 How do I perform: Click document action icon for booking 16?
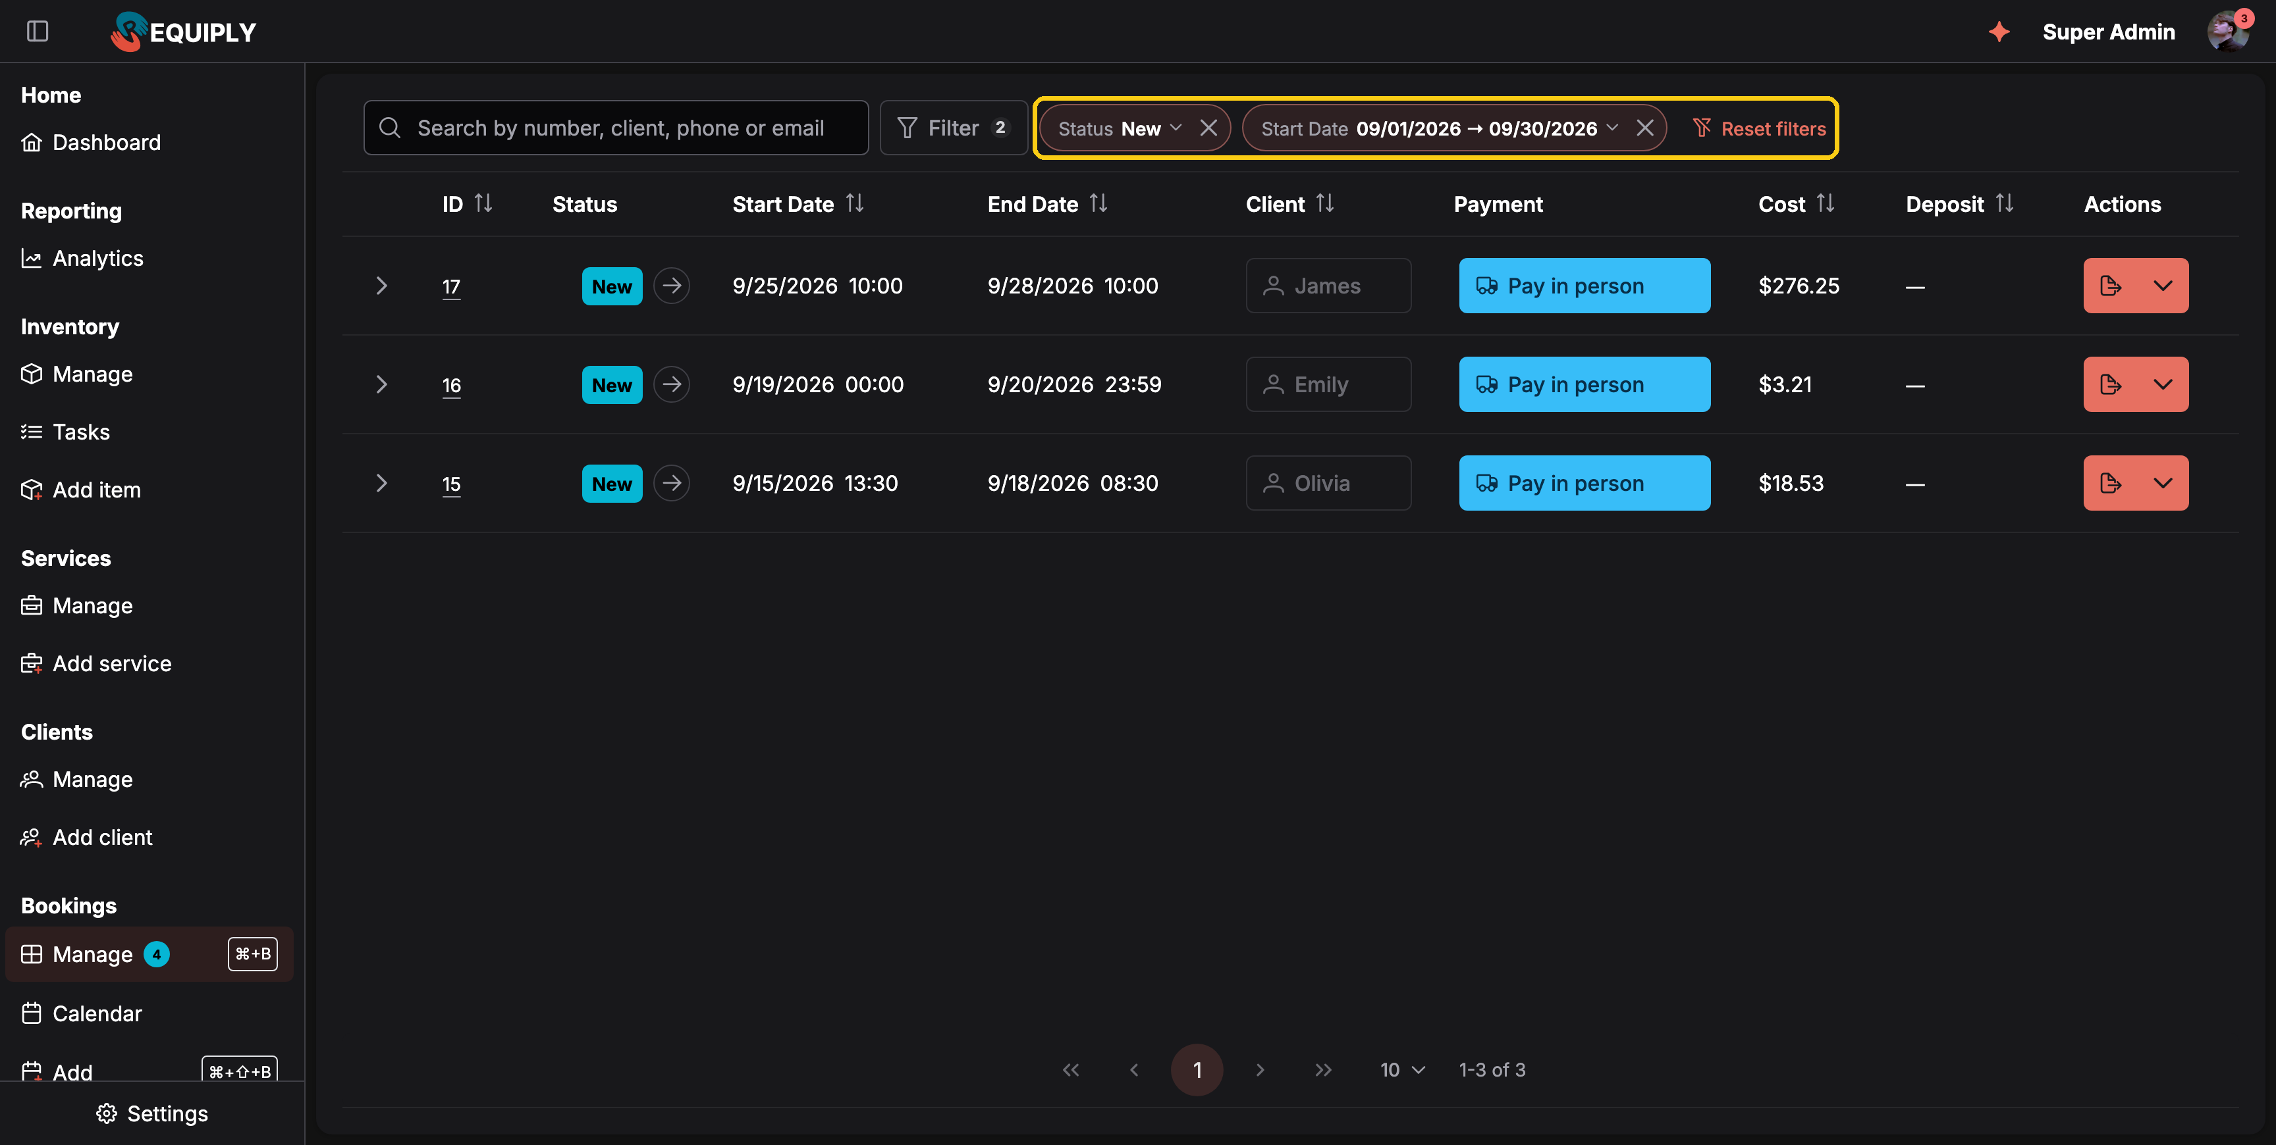tap(2110, 385)
